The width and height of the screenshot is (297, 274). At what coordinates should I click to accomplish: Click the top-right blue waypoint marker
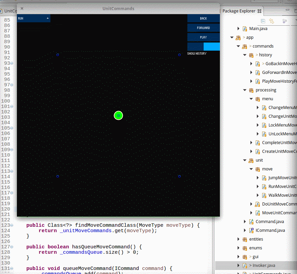(179, 55)
